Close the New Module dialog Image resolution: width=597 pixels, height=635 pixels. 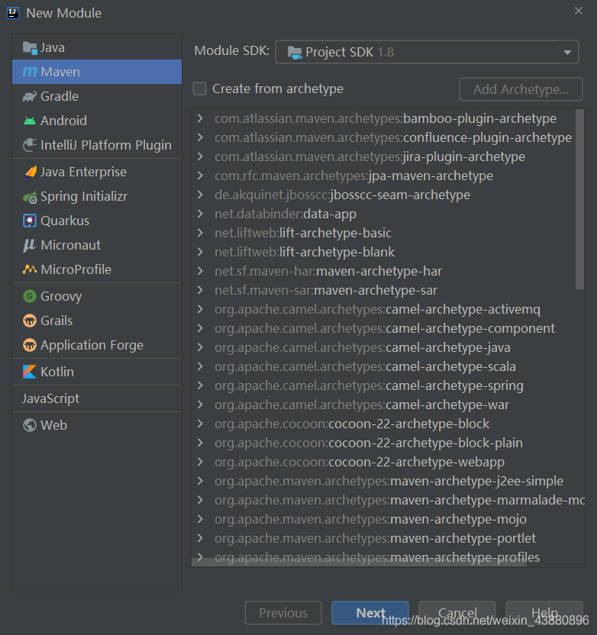pyautogui.click(x=579, y=11)
